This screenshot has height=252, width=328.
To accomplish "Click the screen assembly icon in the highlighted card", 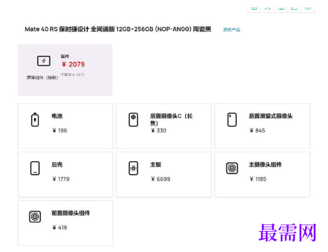I will [x=43, y=61].
